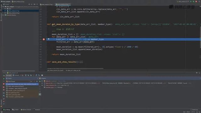Open the Terminal bottom tab
This screenshot has height=113, width=201.
tap(37, 110)
